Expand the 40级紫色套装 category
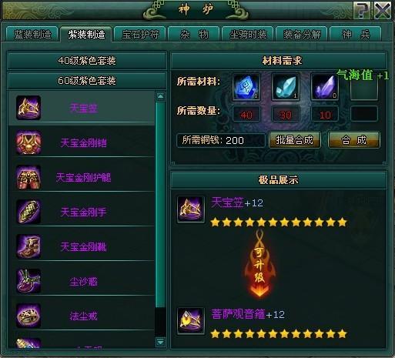 (x=87, y=61)
